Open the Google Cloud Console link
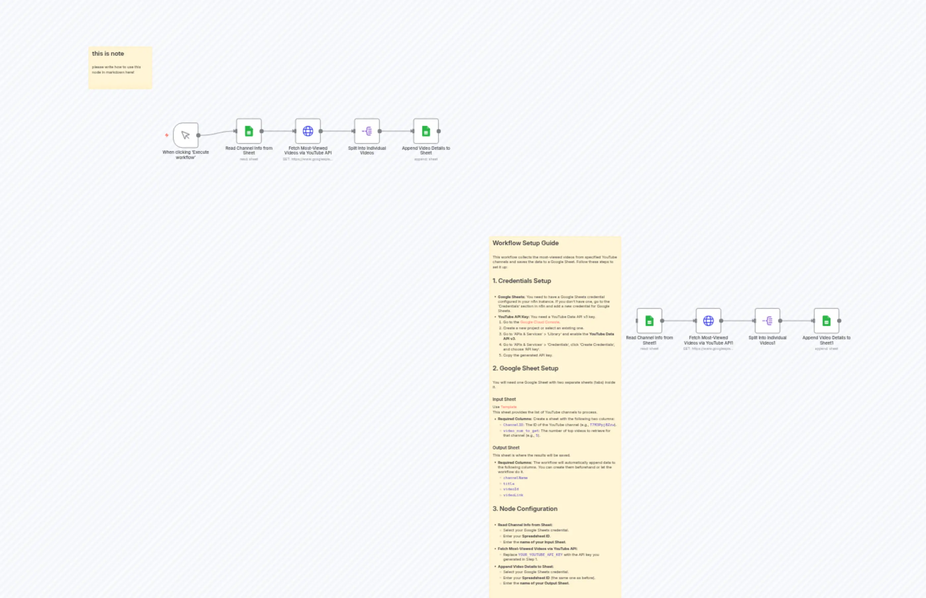This screenshot has width=926, height=598. tap(540, 322)
